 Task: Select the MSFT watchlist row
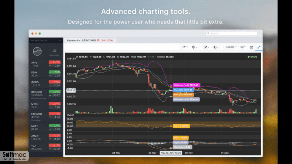tap(46, 128)
